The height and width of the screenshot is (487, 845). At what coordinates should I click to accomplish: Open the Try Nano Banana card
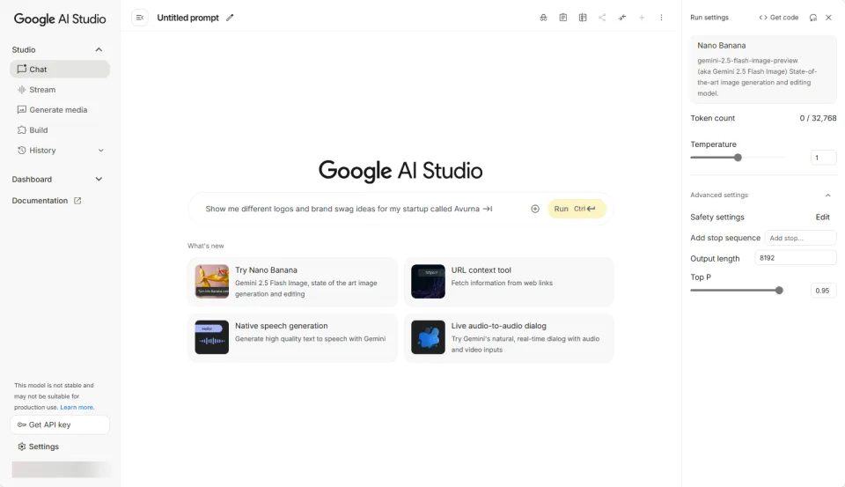pos(292,282)
